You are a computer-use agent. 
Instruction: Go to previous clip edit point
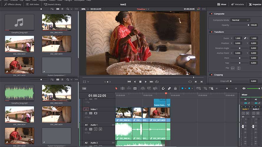(202, 82)
